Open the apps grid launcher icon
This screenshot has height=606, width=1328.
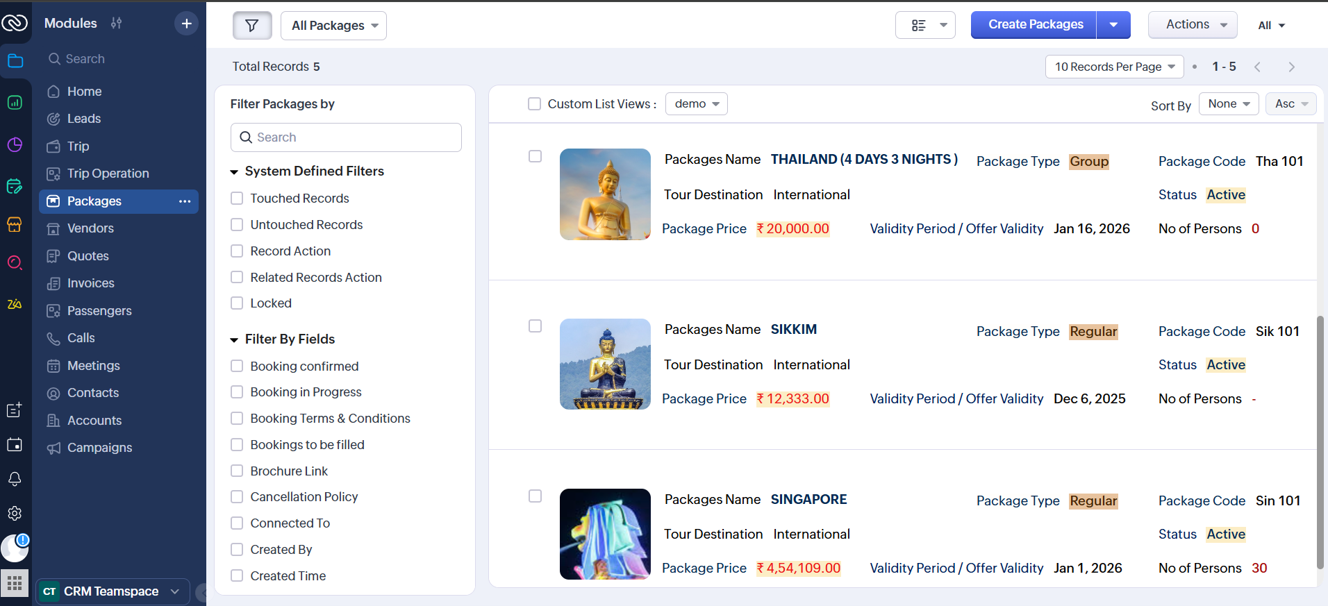(15, 583)
